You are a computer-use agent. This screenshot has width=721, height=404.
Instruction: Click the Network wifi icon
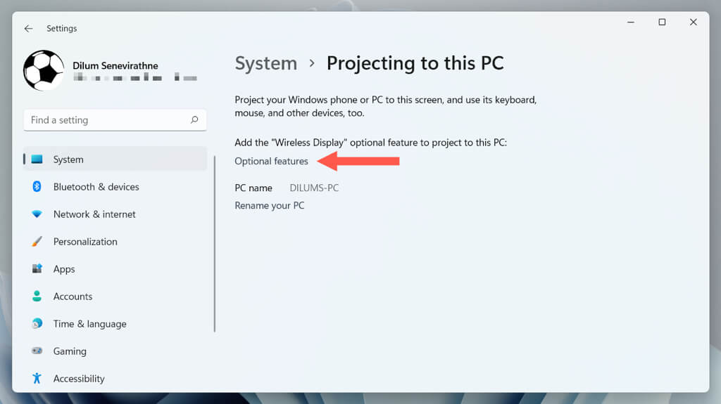pos(37,214)
